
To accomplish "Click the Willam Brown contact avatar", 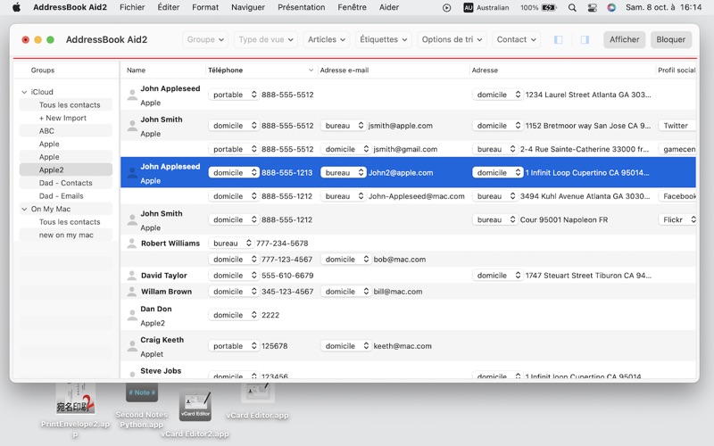I will click(131, 292).
